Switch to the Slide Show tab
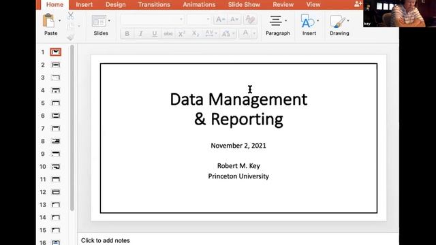This screenshot has height=245, width=436. [x=244, y=5]
